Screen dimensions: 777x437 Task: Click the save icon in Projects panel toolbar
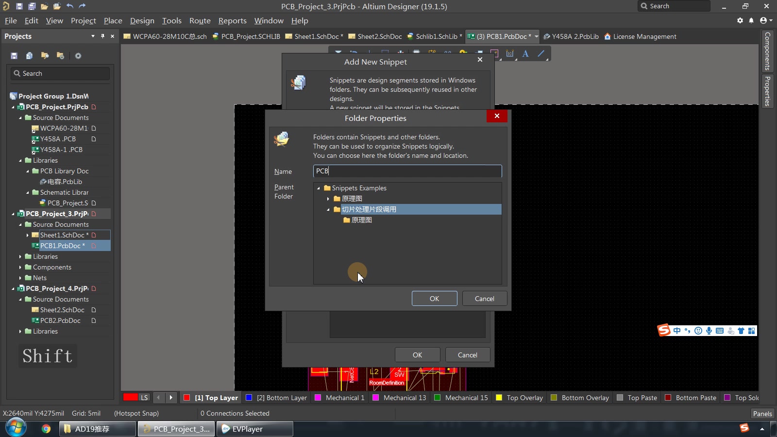click(14, 56)
